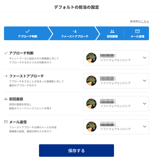Click the envelope icon above メール送信 in the banner
This screenshot has height=162, width=159.
(137, 31)
